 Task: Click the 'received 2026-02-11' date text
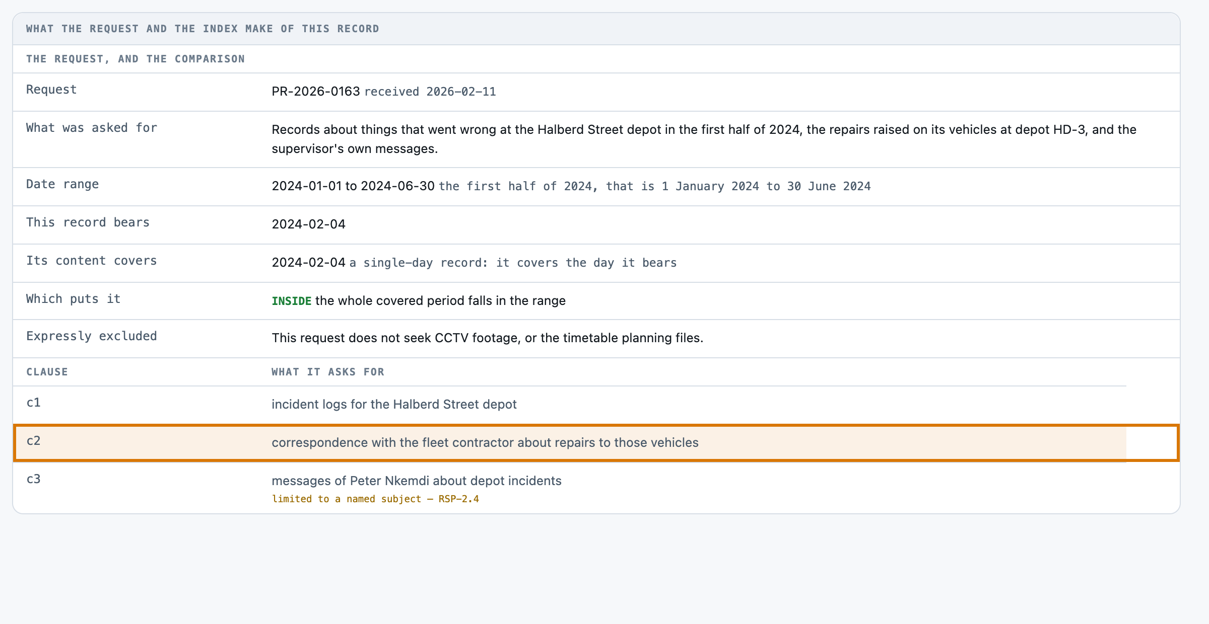pyautogui.click(x=430, y=92)
